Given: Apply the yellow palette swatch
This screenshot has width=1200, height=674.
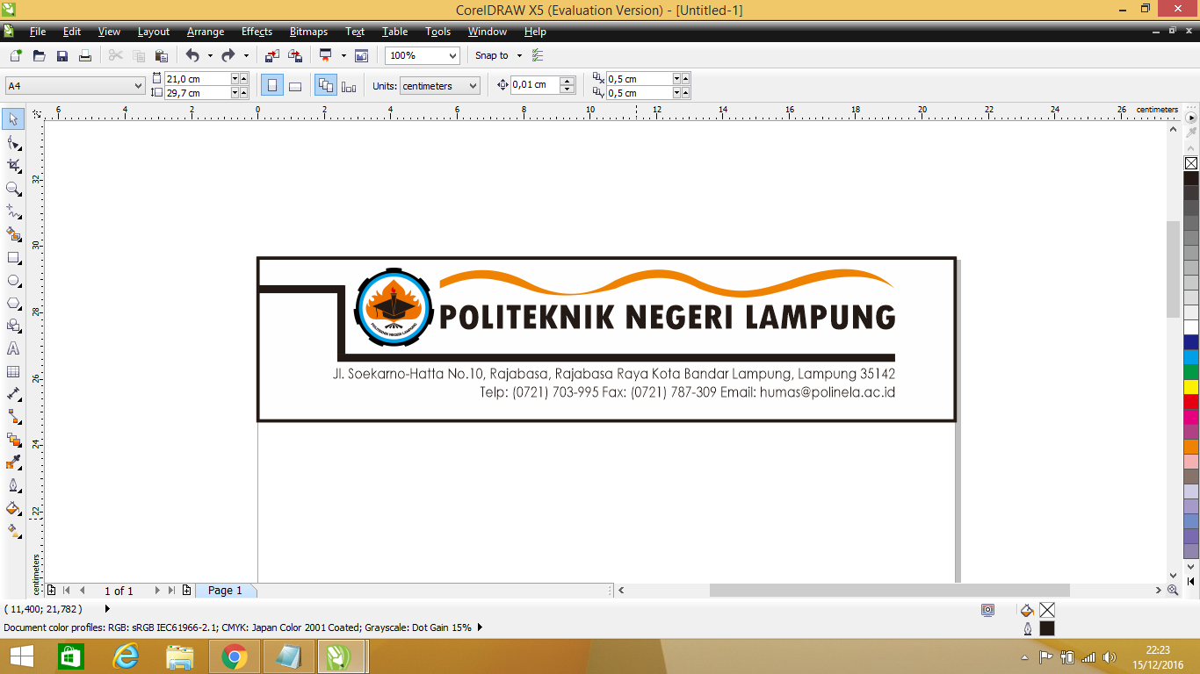Looking at the screenshot, I should coord(1191,386).
